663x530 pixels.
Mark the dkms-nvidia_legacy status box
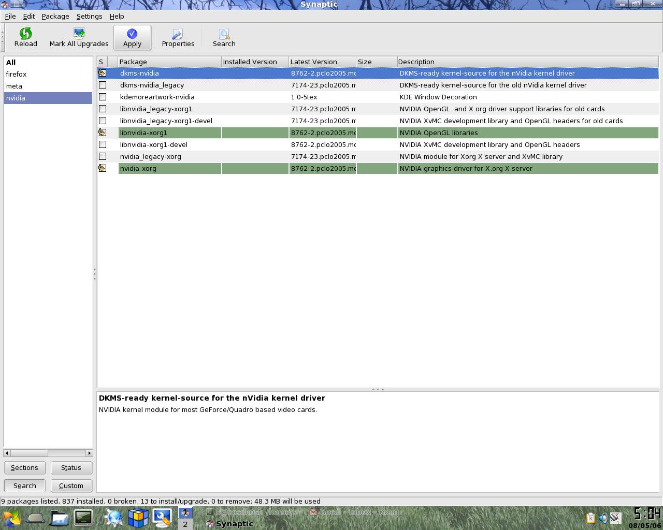pyautogui.click(x=103, y=85)
